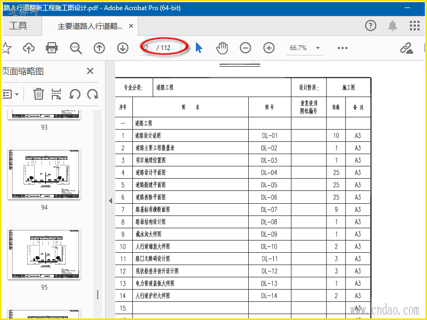This screenshot has height=320, width=427.
Task: Click the DL-14 drawing number cell
Action: [x=269, y=296]
